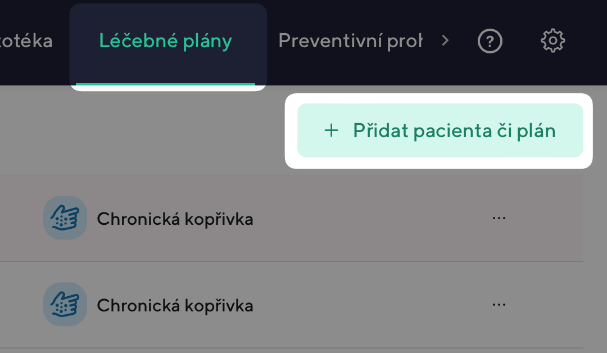Click the hand-rash icon on the second Chronická kopřivka row

click(x=65, y=304)
